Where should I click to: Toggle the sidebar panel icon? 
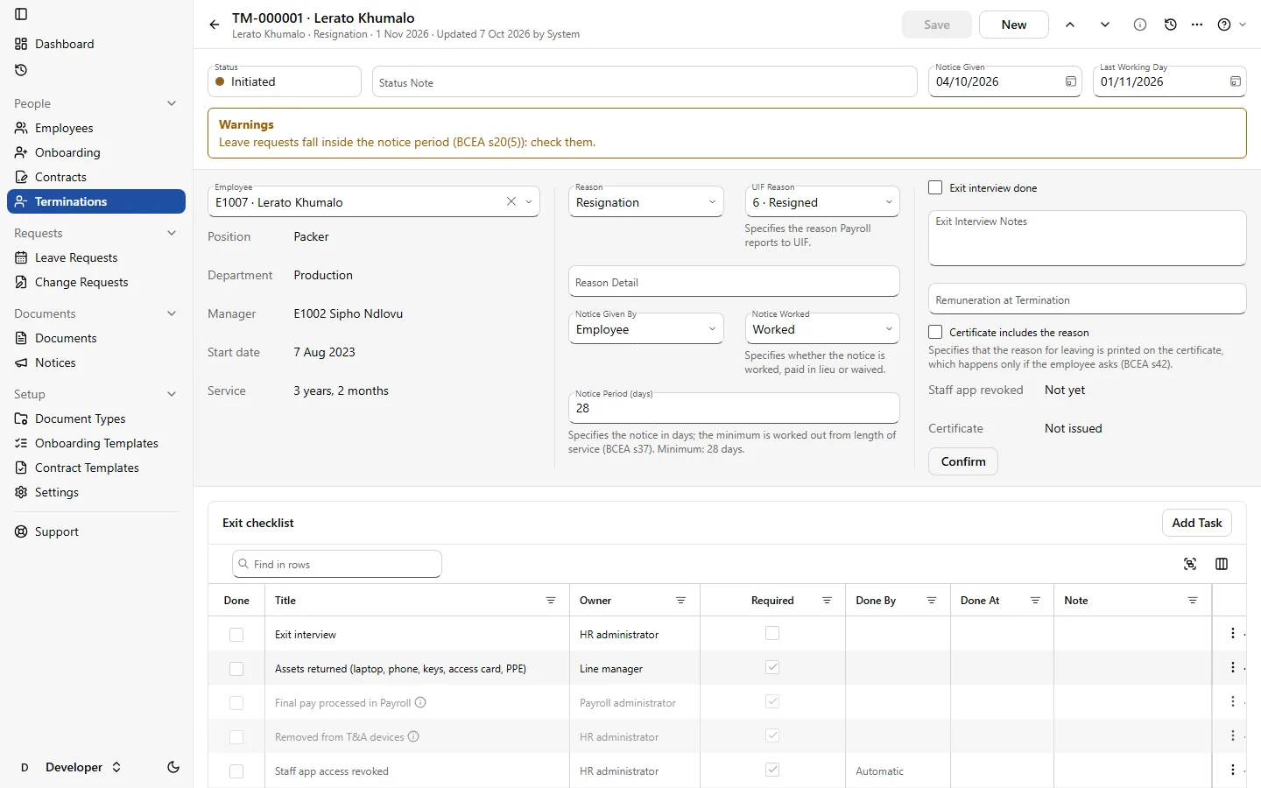(x=21, y=14)
